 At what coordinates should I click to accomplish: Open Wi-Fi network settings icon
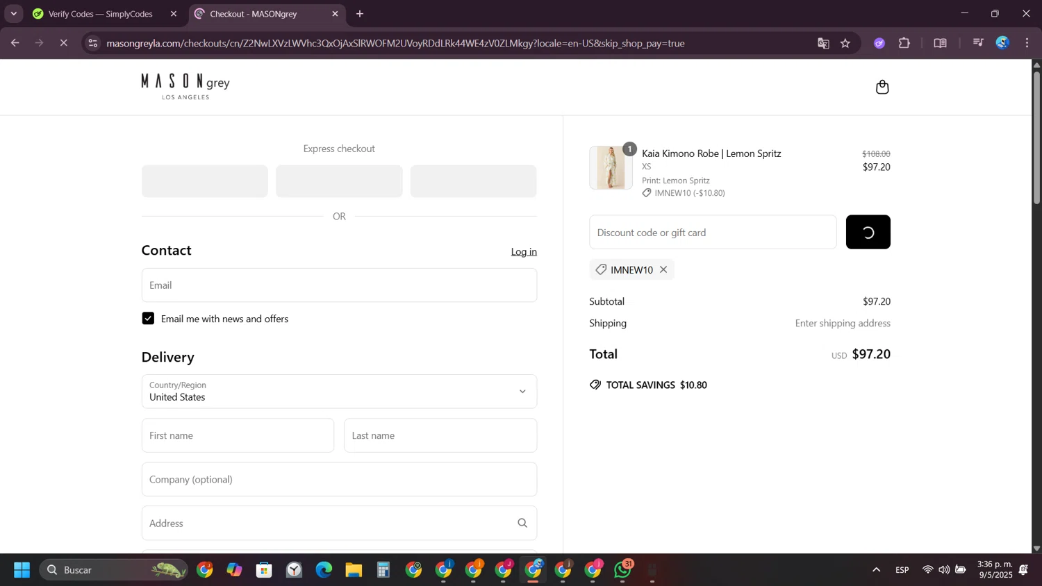(x=927, y=570)
